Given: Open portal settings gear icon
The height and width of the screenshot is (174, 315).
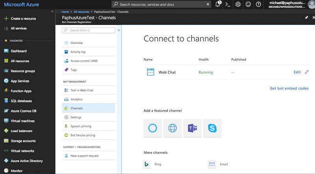Looking at the screenshot, I should [x=238, y=4].
